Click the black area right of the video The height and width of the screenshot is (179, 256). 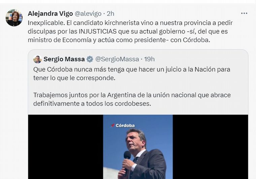tap(210, 147)
